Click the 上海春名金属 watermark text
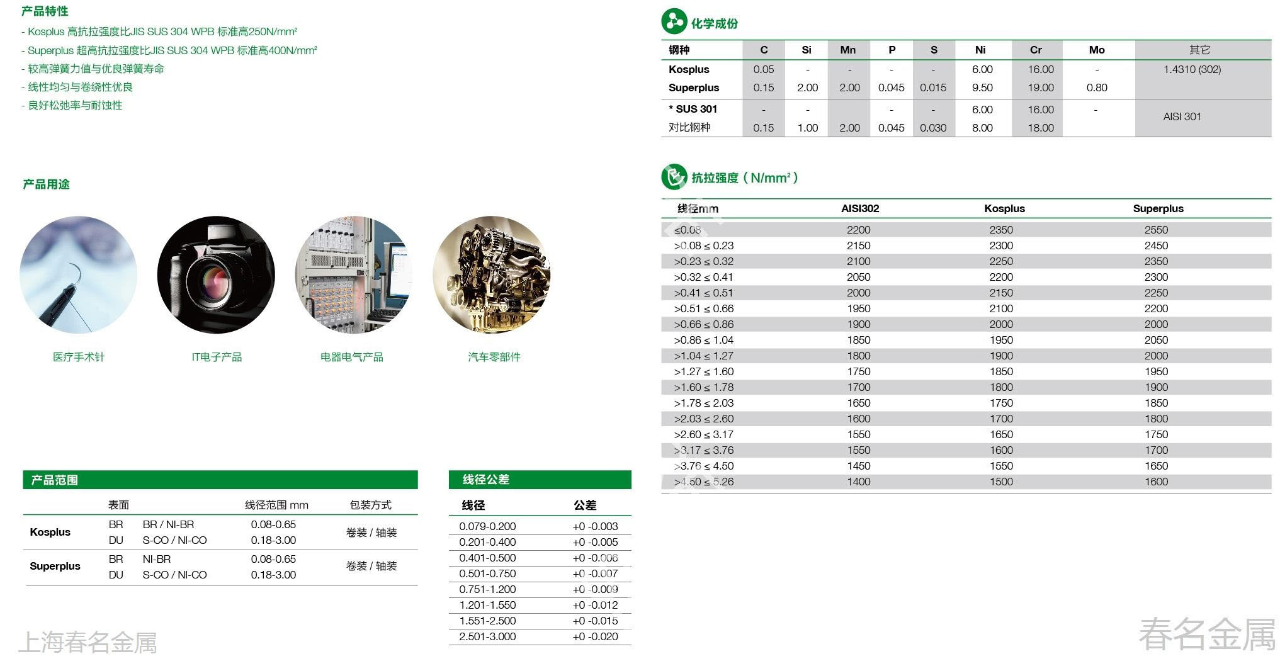 pyautogui.click(x=88, y=643)
